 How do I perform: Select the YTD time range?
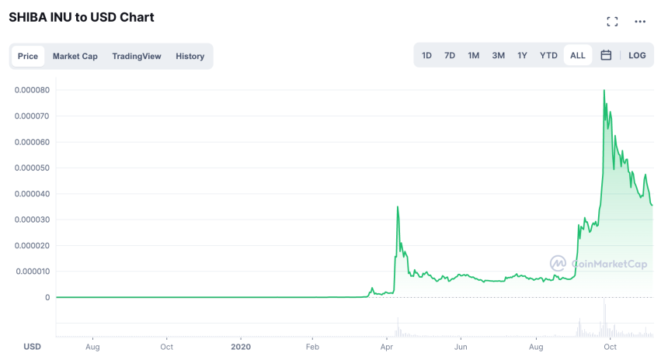[x=548, y=56]
